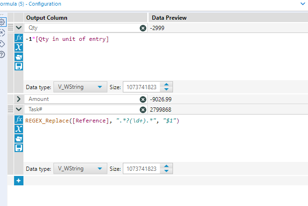Collapse the Configuration panel chevron
The height and width of the screenshot is (206, 308).
pyautogui.click(x=303, y=4)
